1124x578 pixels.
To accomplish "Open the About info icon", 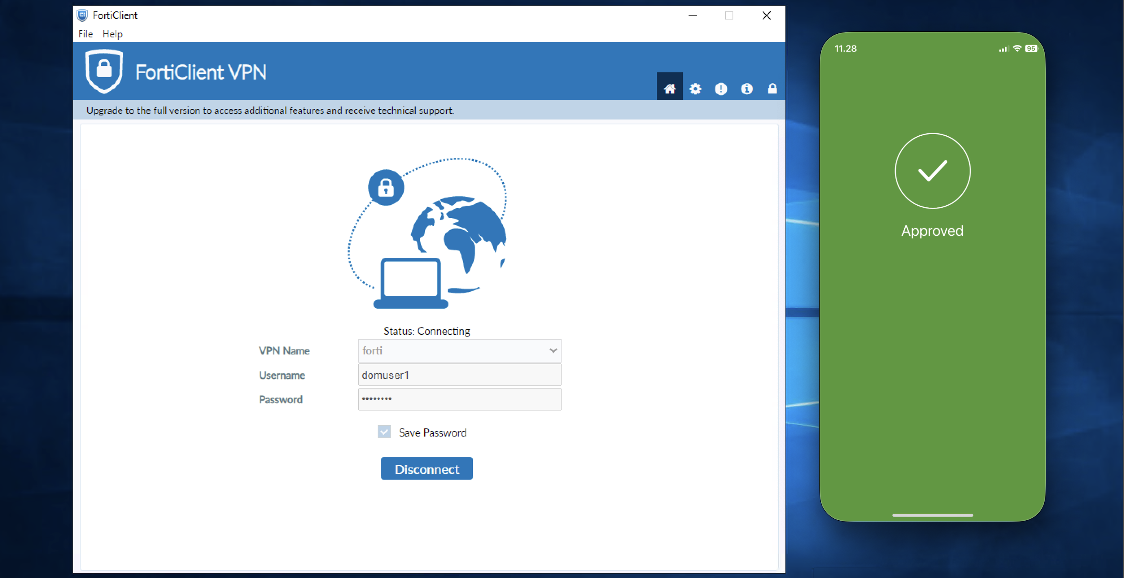I will (747, 89).
